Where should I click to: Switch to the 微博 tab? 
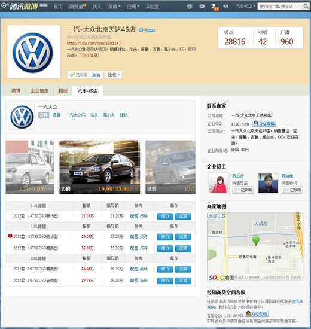(16, 90)
